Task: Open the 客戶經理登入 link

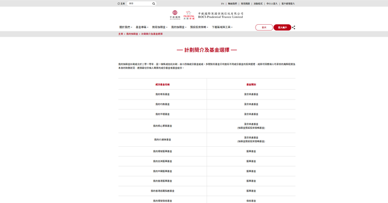Action: (x=288, y=4)
